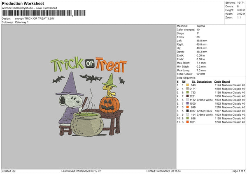Image resolution: width=247 pixels, height=174 pixels.
Task: Click Woodstock sitting on the pumpkin
Action: 109,85
